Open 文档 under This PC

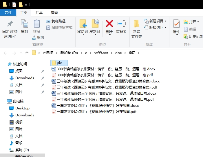16,136
